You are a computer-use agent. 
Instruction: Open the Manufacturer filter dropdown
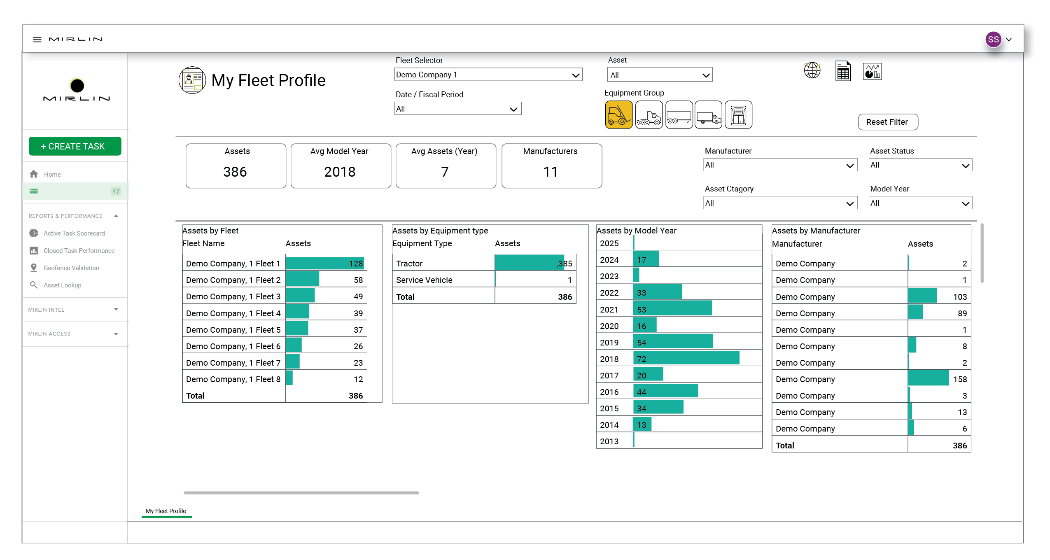(780, 165)
